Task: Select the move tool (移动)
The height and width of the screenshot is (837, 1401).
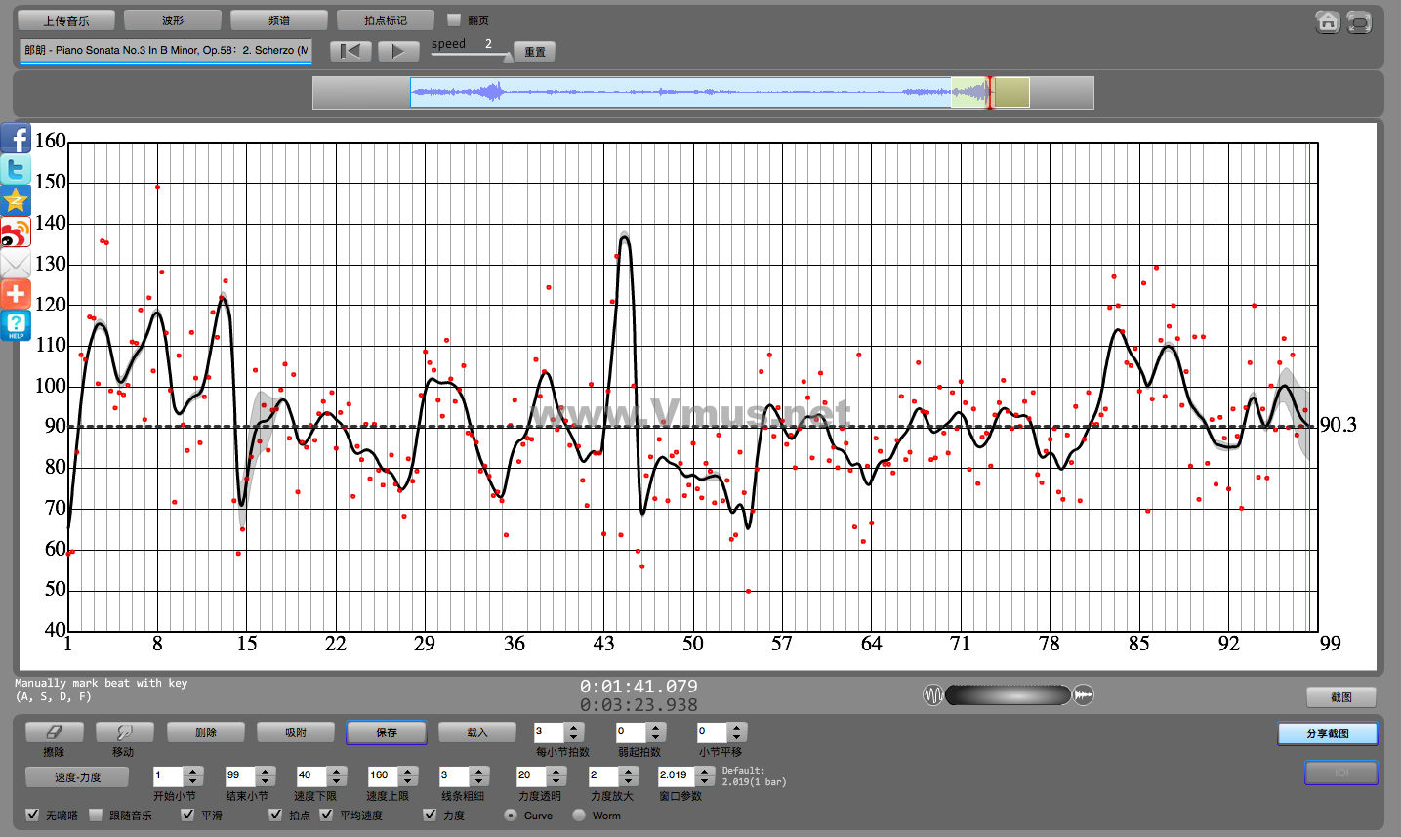Action: pos(123,732)
